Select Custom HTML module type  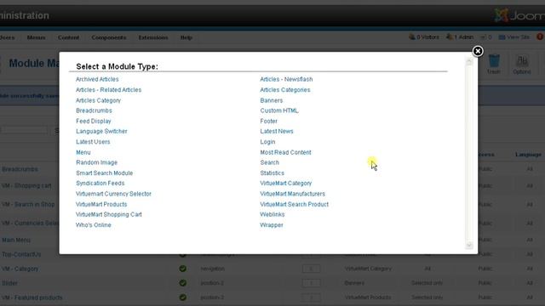point(279,110)
